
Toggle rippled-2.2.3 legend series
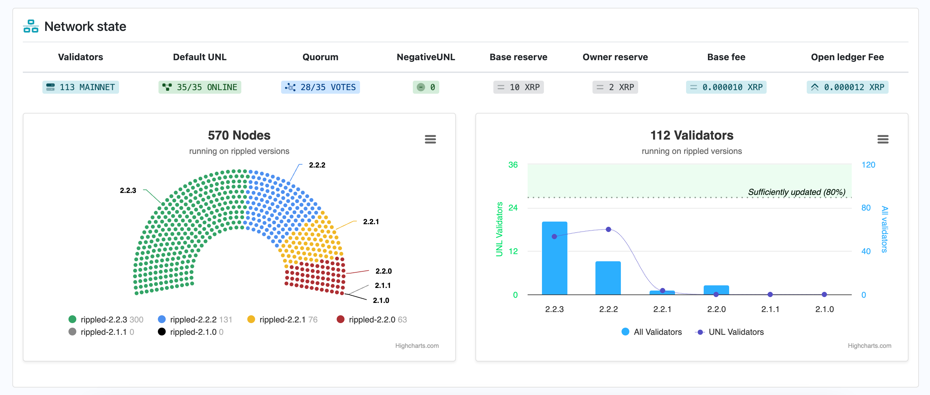click(106, 320)
